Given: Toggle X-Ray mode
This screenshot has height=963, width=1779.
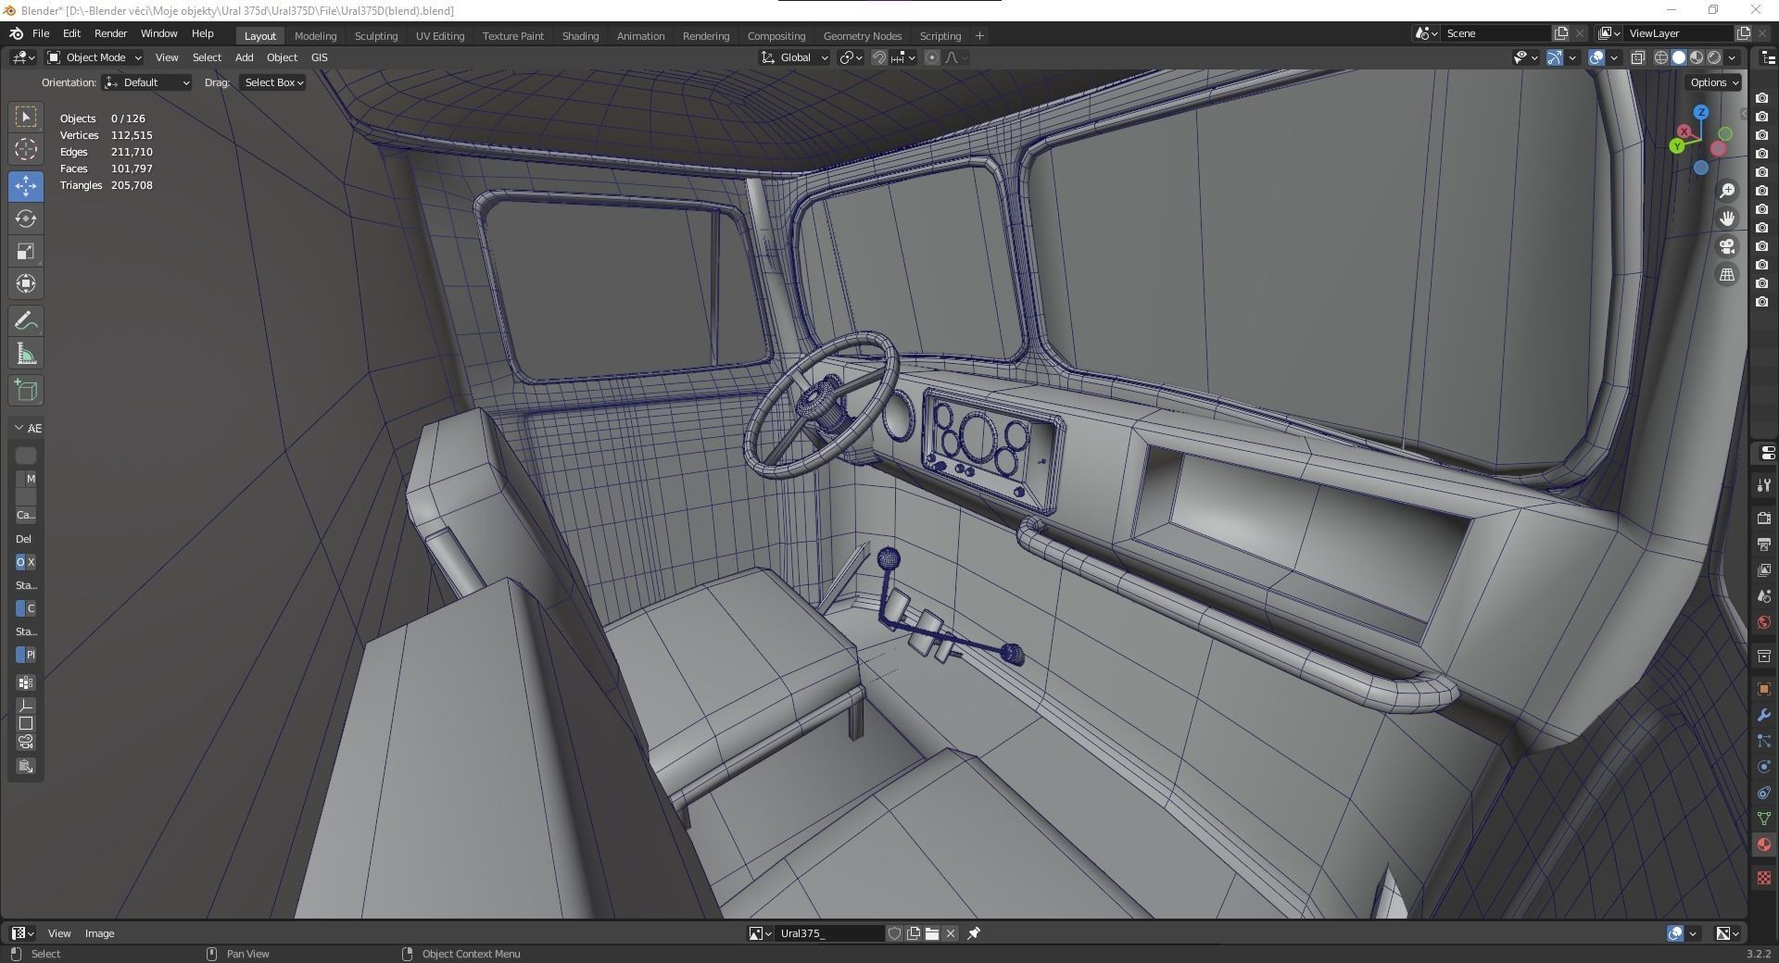Looking at the screenshot, I should (1638, 57).
